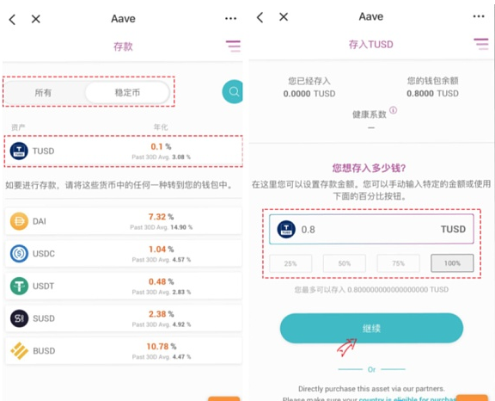Viewport: 495px width, 401px height.
Task: Open three-dot more menu on right screen
Action: click(x=479, y=16)
